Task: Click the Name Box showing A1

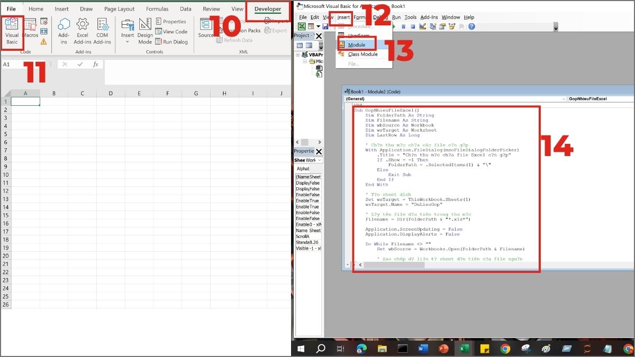Action: [x=23, y=64]
